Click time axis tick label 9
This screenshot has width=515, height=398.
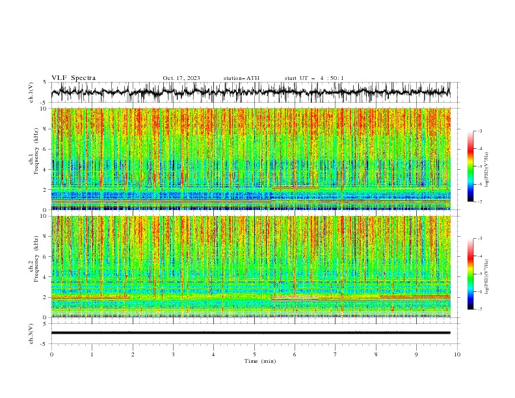point(416,354)
